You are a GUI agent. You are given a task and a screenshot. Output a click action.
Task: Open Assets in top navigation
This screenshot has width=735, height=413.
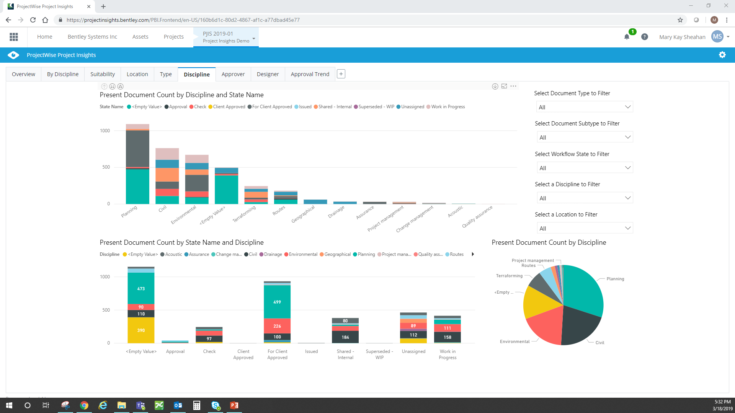point(140,37)
